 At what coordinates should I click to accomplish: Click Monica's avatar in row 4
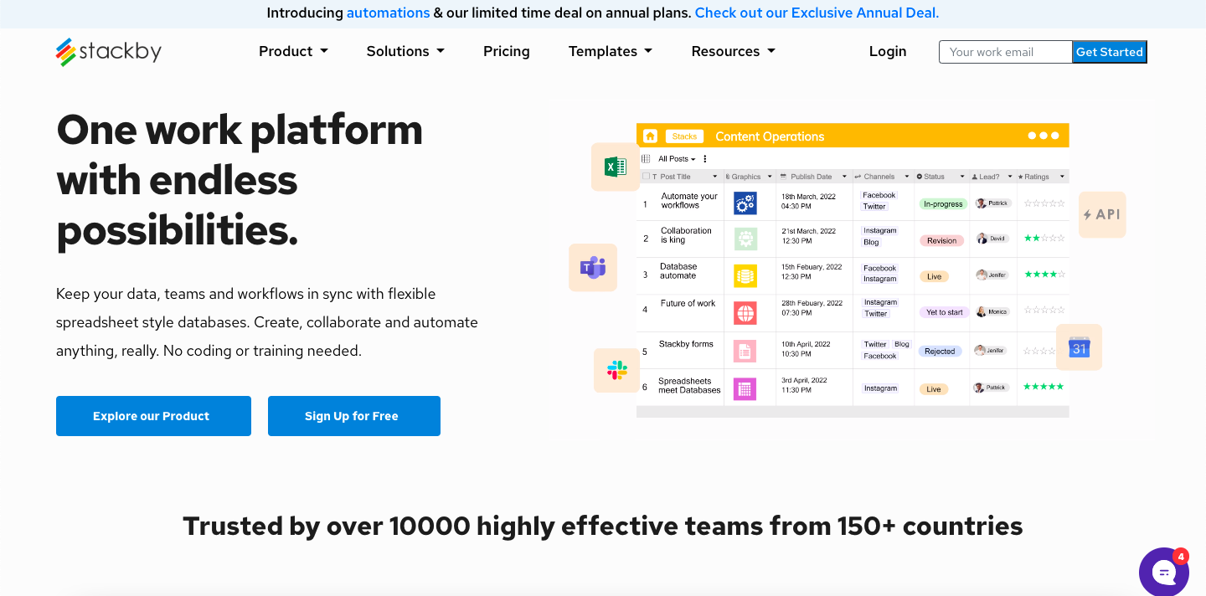click(981, 312)
